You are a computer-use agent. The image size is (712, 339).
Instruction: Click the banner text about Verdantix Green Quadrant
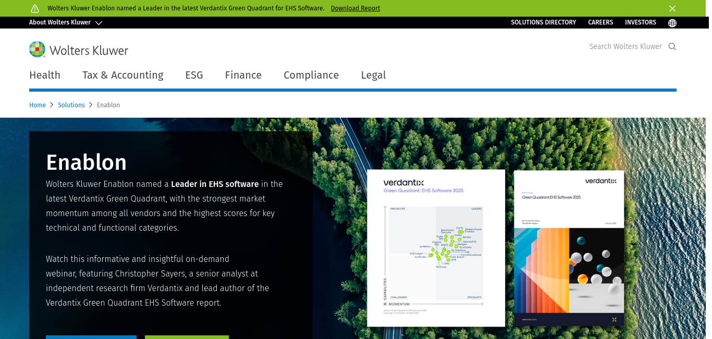[186, 8]
